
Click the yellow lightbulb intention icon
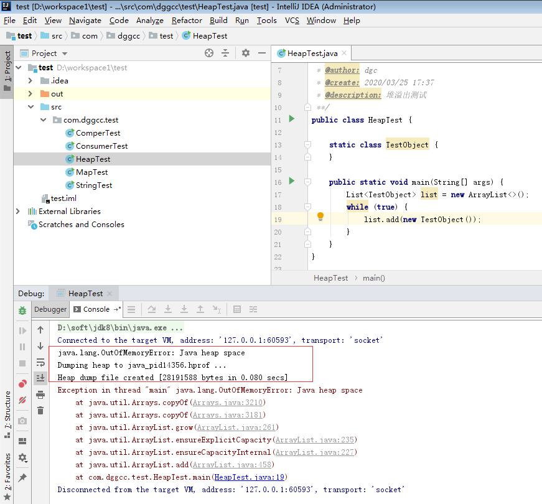point(320,217)
